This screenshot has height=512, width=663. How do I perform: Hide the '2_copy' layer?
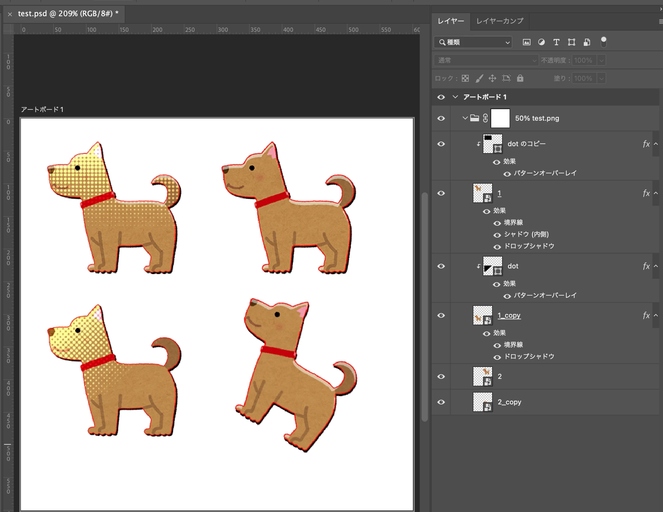[441, 402]
